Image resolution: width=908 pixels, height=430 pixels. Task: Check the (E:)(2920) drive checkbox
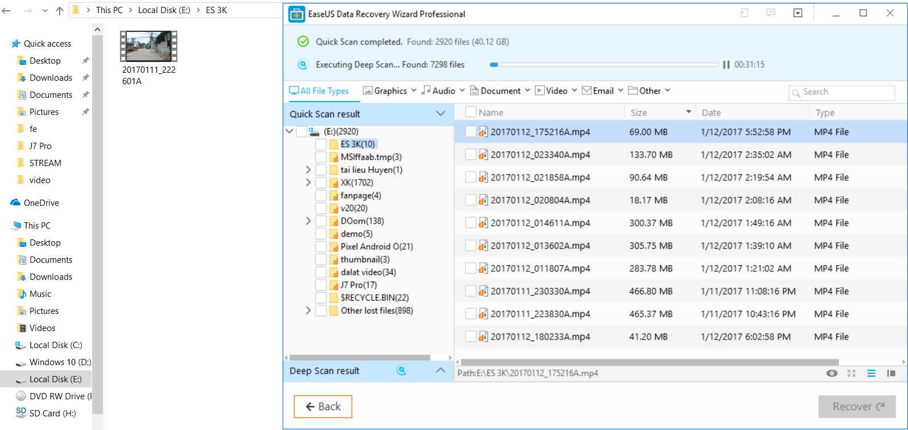coord(302,131)
